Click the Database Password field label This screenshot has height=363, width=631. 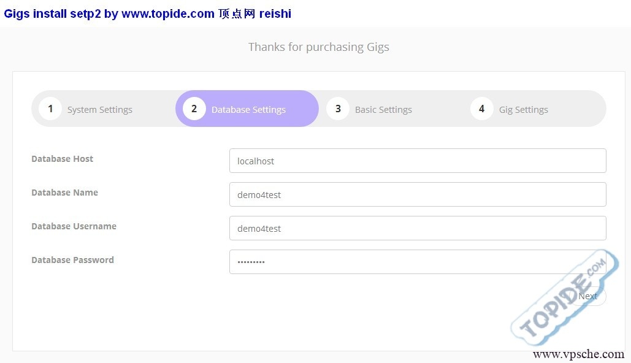[73, 260]
